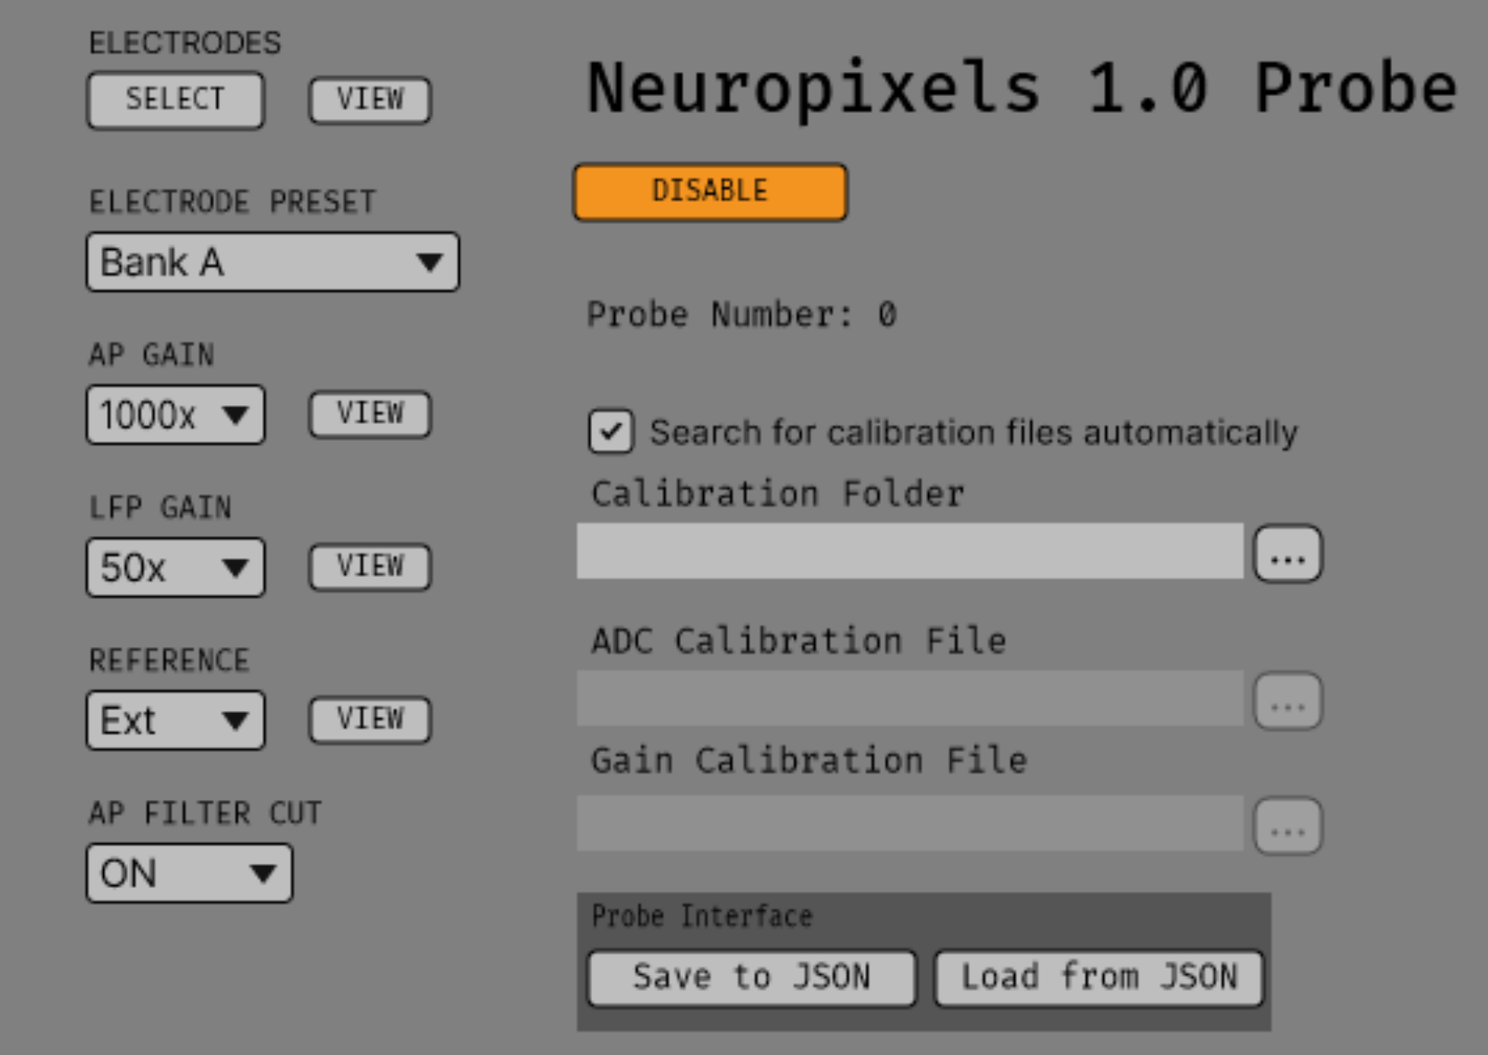Click VIEW button beside LFP Gain

[x=370, y=567]
